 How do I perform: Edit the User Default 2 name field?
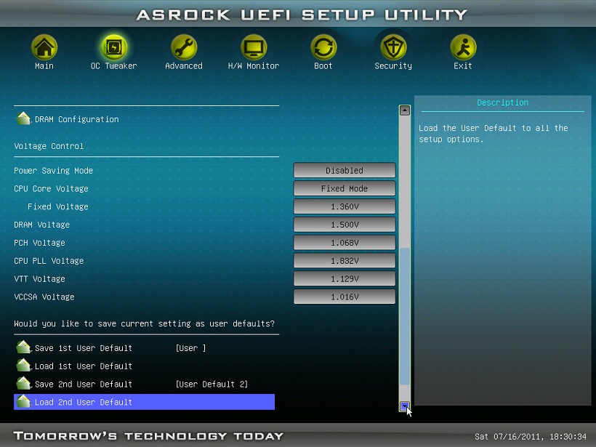(x=212, y=384)
